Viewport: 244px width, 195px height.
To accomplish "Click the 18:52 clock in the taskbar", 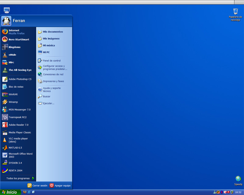I will 238,192.
